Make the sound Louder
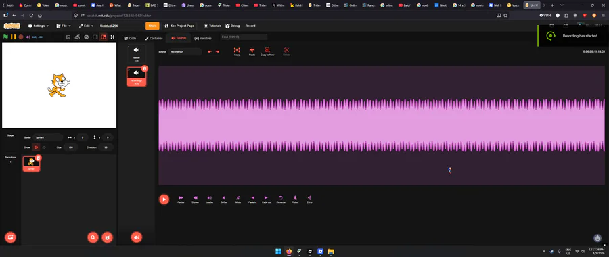The height and width of the screenshot is (257, 609). pyautogui.click(x=209, y=200)
